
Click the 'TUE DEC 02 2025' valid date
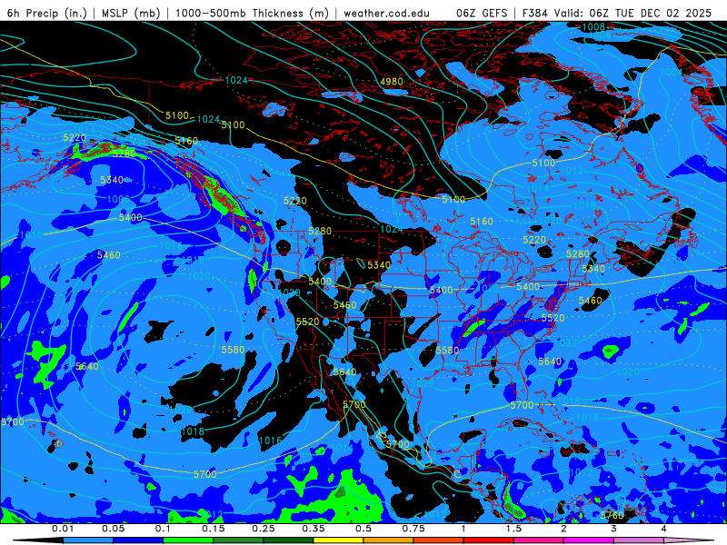pyautogui.click(x=663, y=13)
